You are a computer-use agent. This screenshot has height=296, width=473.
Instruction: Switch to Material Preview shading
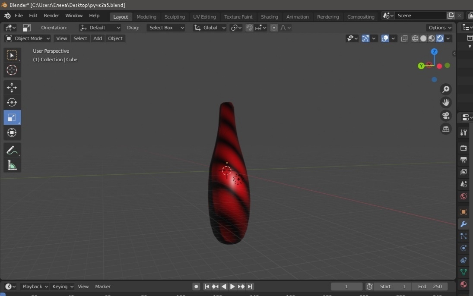(x=432, y=38)
